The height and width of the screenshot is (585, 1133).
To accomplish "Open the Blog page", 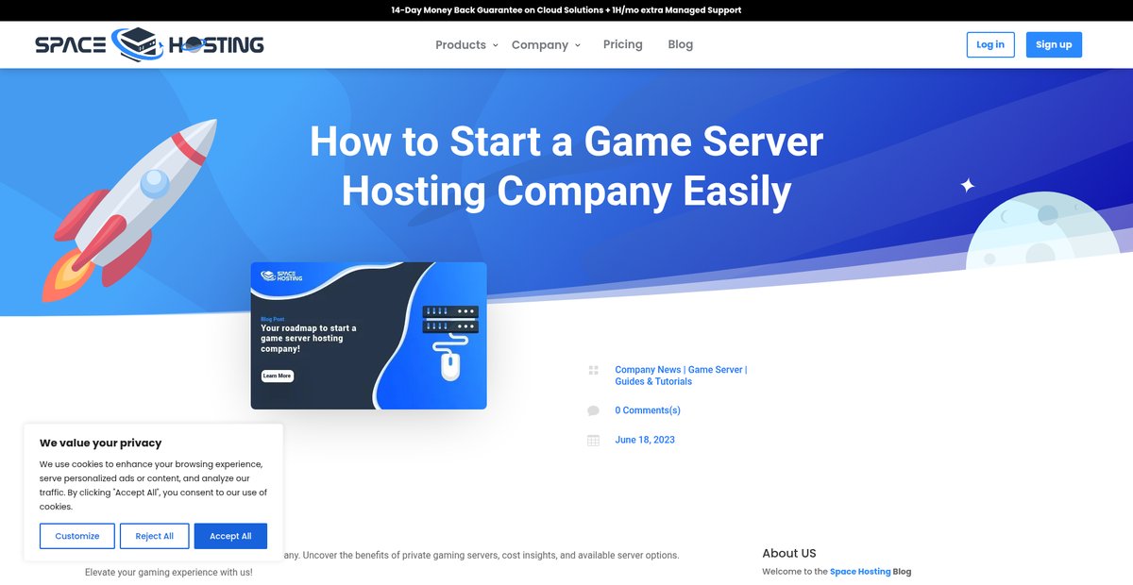I will [x=681, y=44].
